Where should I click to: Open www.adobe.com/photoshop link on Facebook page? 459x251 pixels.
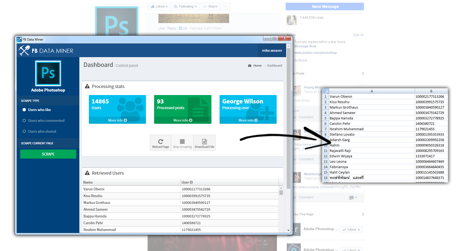[x=316, y=53]
